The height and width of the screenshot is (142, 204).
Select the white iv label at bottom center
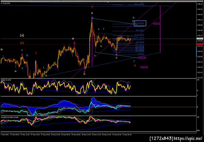pos(84,74)
